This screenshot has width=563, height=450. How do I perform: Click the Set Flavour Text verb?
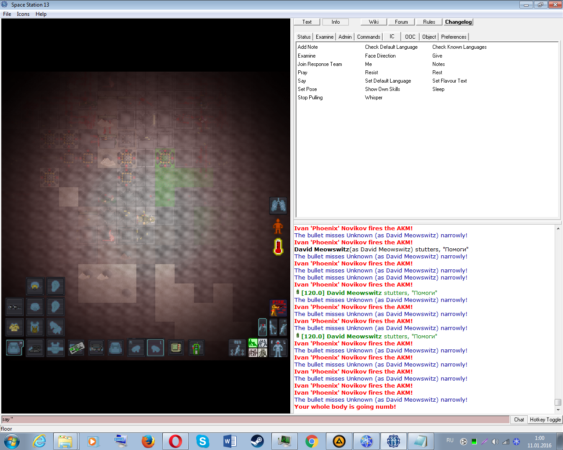coord(450,81)
